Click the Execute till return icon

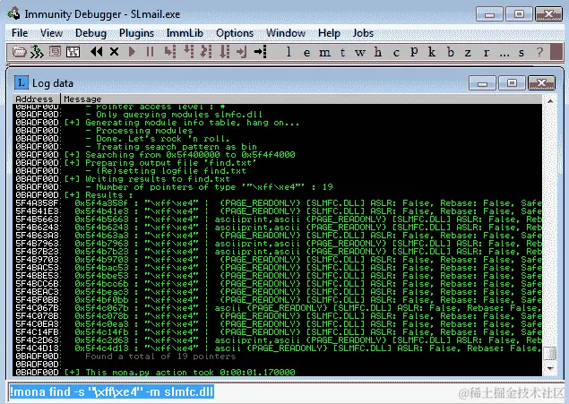click(241, 52)
